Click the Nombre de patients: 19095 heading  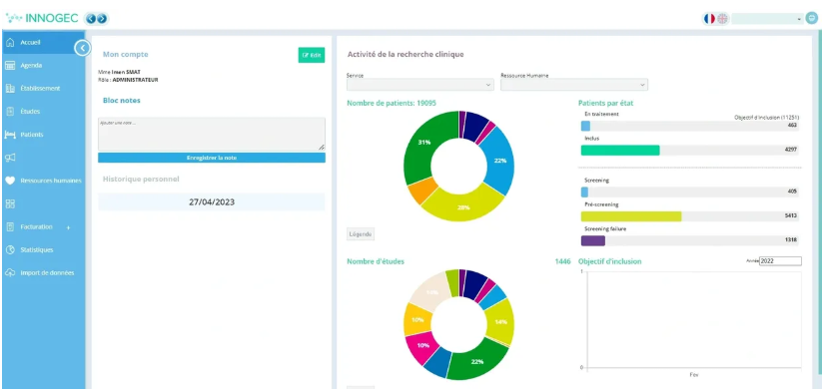(392, 104)
